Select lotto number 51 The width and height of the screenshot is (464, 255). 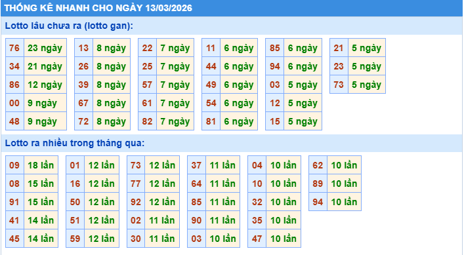[75, 220]
